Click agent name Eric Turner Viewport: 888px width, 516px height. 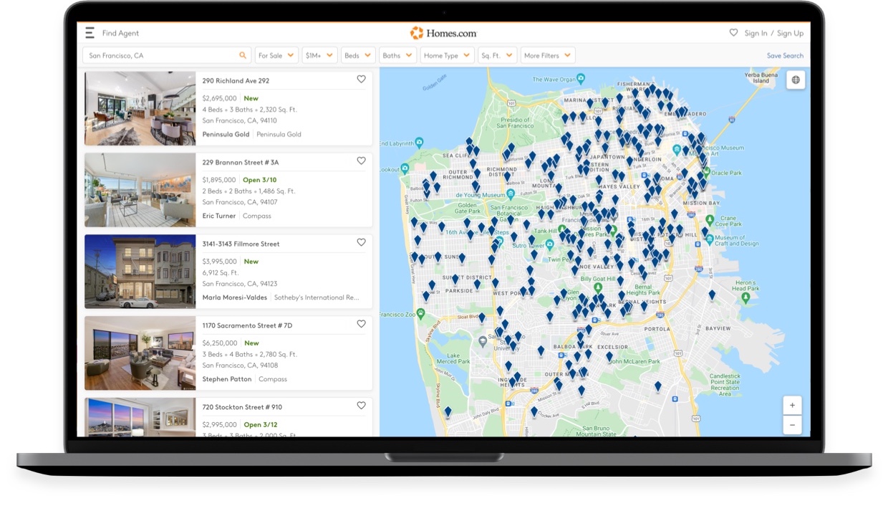[219, 216]
